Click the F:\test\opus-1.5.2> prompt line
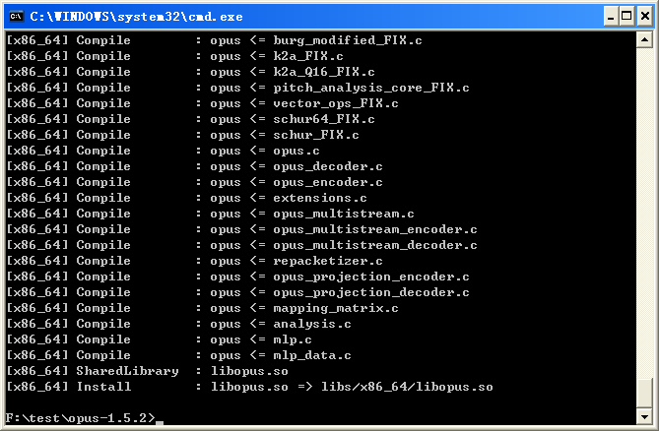 coord(81,418)
